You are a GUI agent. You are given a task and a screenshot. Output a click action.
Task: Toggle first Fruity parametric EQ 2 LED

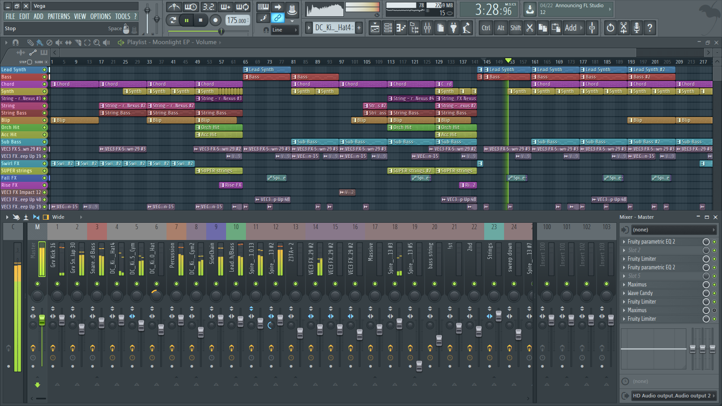pos(714,242)
